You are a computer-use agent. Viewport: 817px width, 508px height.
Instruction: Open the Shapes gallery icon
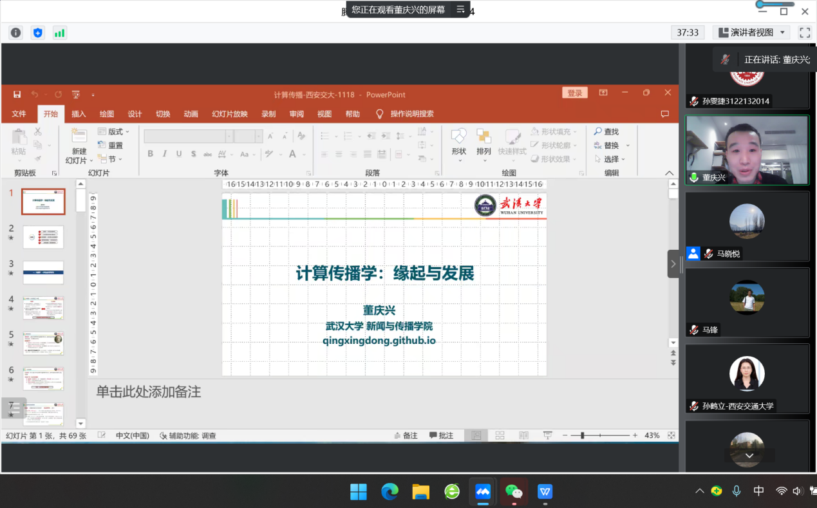click(x=458, y=136)
